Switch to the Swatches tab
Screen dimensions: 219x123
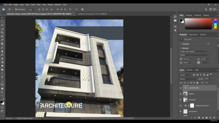coord(189,15)
